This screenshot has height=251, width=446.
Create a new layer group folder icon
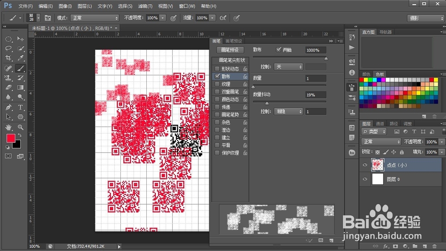coord(415,246)
